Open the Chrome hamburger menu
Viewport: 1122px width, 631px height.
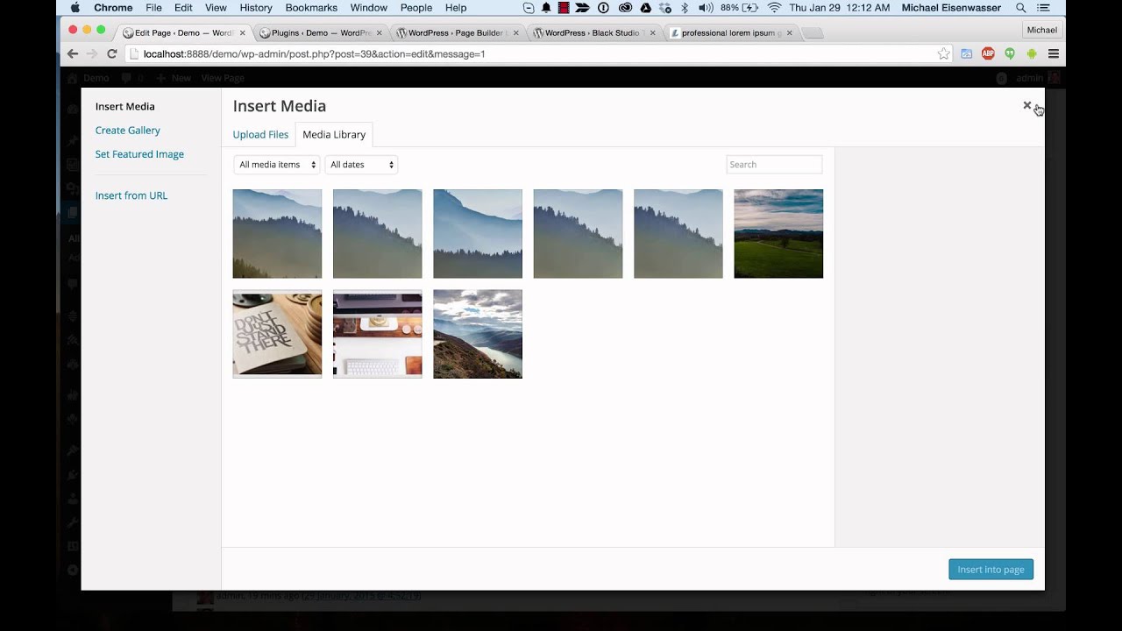[x=1054, y=53]
